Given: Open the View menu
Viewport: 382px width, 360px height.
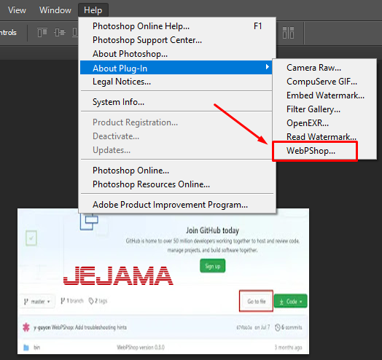Looking at the screenshot, I should pyautogui.click(x=17, y=10).
